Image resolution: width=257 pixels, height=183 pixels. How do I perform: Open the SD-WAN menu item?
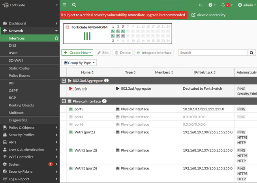(x=16, y=60)
